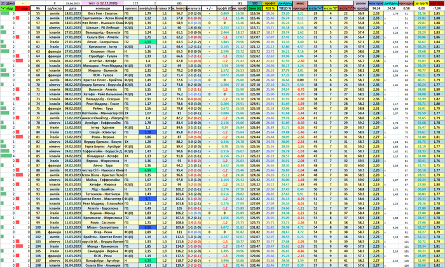Click the 'Лідс - Брайтон' match cell
This screenshot has width=445, height=268.
pos(103,189)
